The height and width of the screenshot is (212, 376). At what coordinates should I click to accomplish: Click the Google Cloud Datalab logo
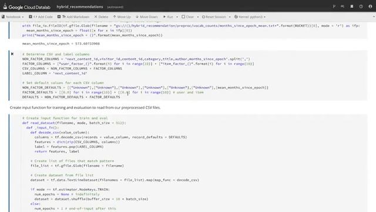(x=26, y=7)
